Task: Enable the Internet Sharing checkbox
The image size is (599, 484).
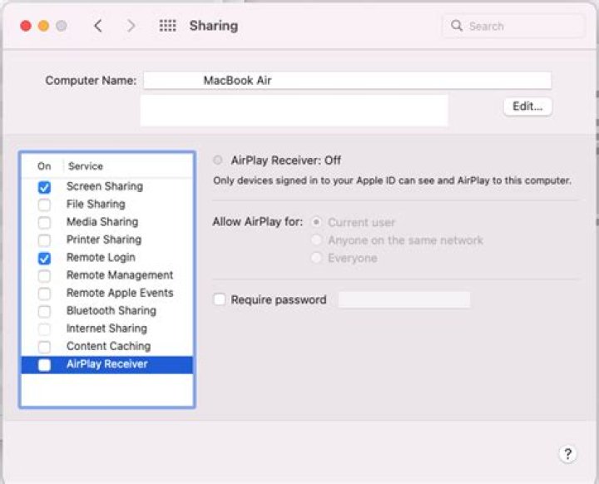Action: click(x=44, y=329)
